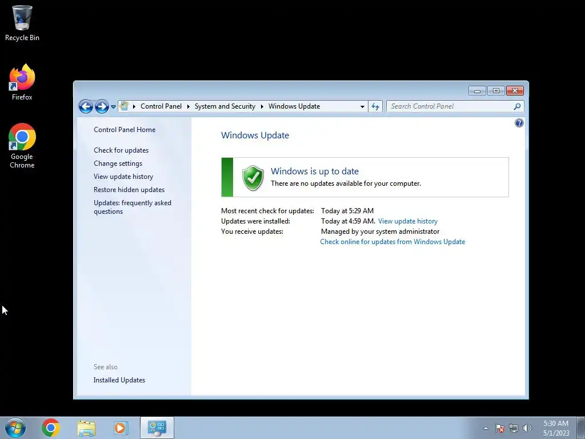585x439 pixels.
Task: Click Check for updates in sidebar
Action: click(x=121, y=150)
